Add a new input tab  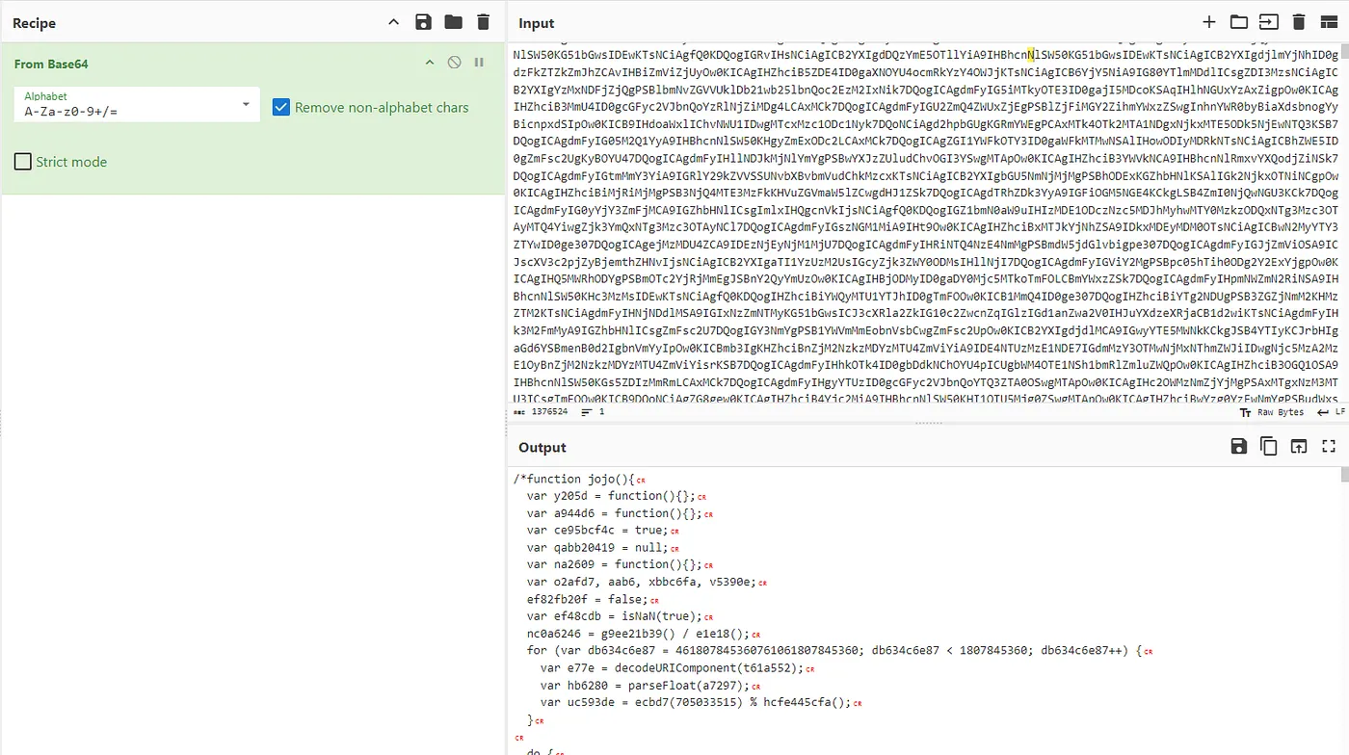coord(1209,22)
